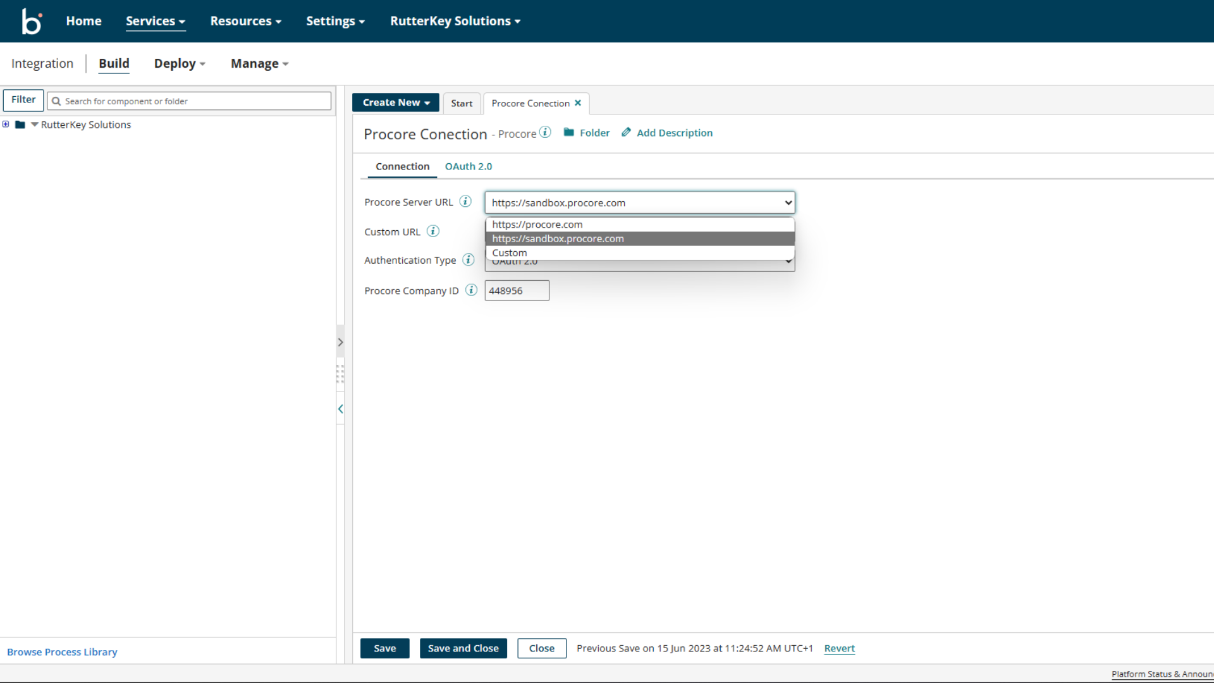The height and width of the screenshot is (683, 1214).
Task: Select https://procore.com option
Action: [x=640, y=225]
